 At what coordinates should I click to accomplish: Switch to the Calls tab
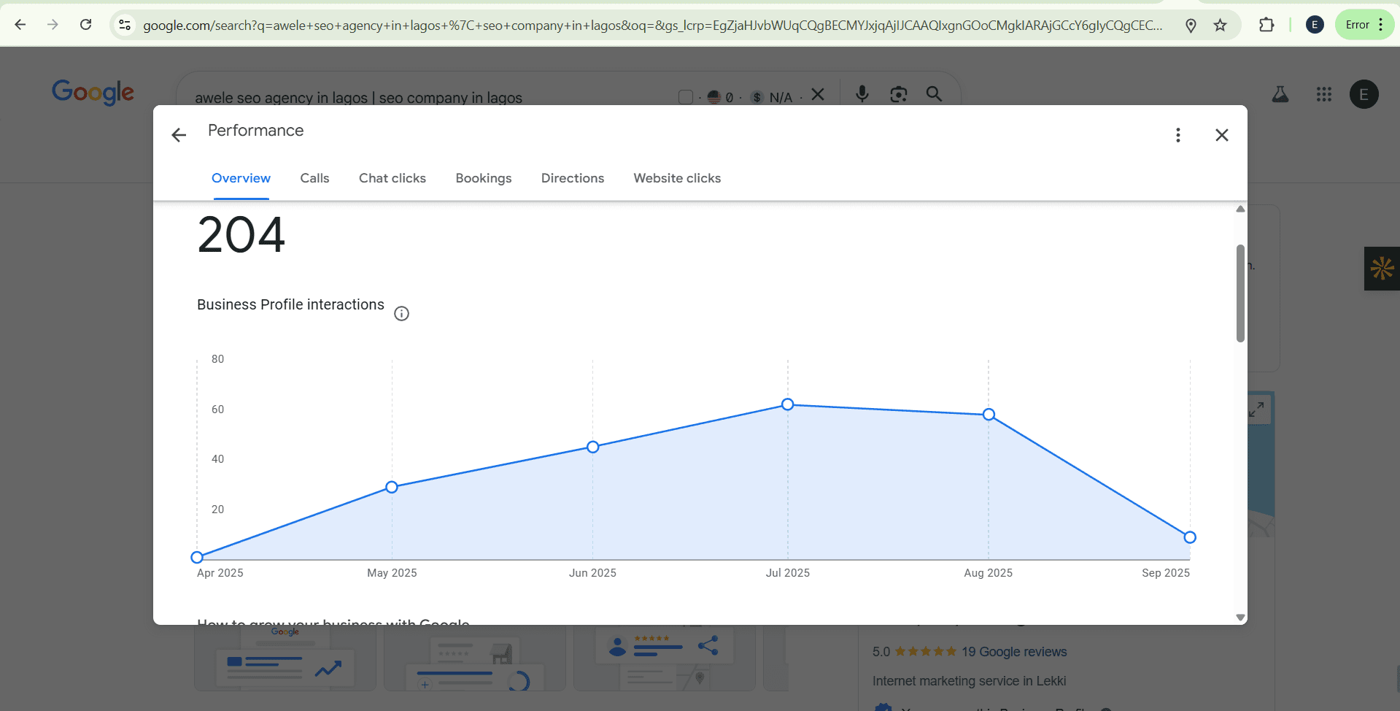314,178
